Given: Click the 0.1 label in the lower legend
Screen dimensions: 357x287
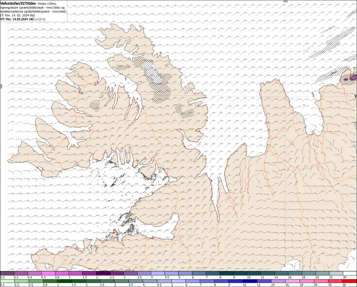Looking at the screenshot, I should click(2, 285).
